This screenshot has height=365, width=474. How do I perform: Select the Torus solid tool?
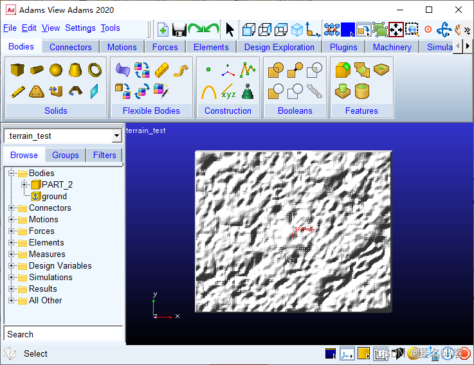point(95,70)
